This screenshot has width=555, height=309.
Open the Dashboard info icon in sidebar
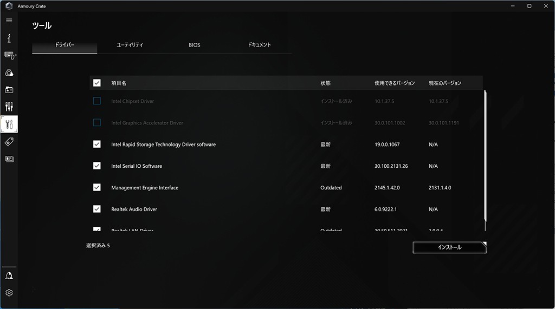[x=9, y=38]
